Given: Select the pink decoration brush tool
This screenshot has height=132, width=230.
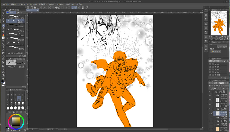Looking at the screenshot, I should point(3,35).
